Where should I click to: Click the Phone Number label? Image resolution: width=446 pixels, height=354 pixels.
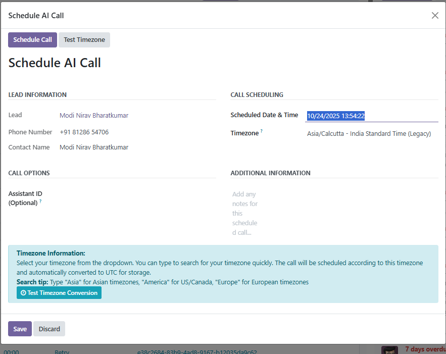click(30, 132)
